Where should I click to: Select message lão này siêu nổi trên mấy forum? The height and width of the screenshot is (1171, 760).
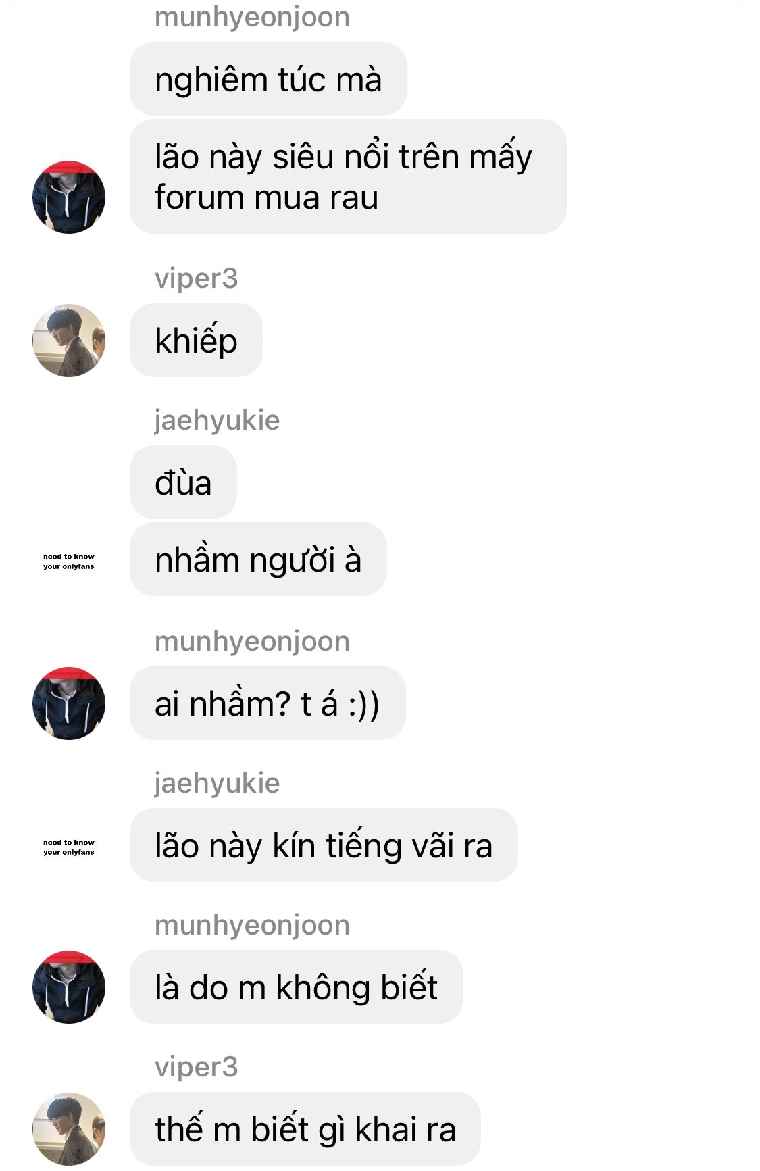(x=348, y=176)
